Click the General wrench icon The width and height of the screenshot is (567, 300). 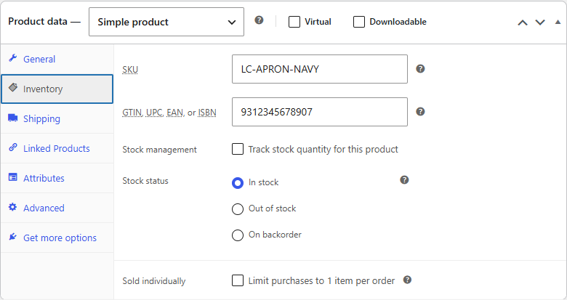13,58
